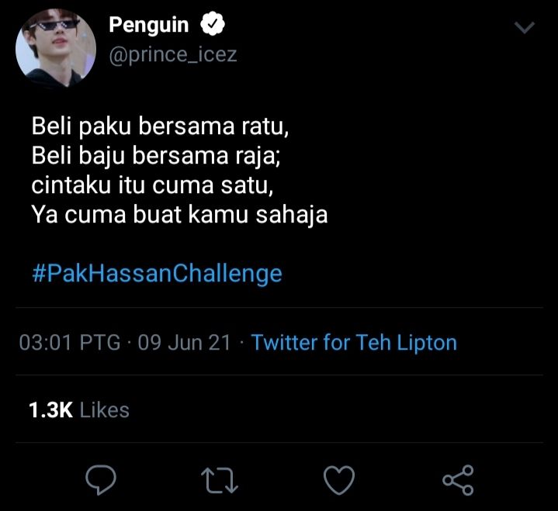Click the word Likes beside 1.3K
The height and width of the screenshot is (511, 558).
coord(105,410)
